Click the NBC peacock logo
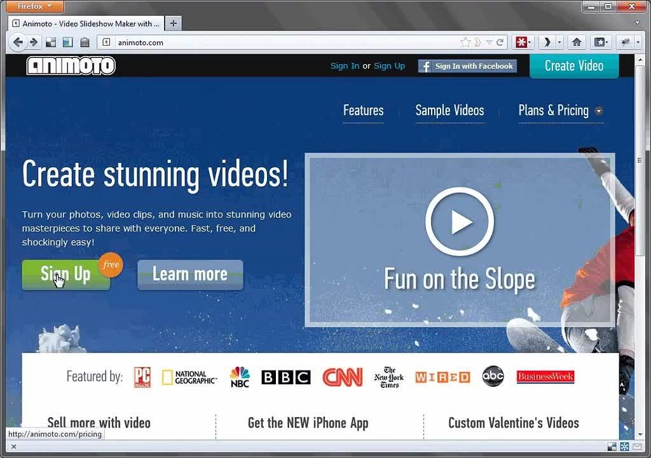 click(x=240, y=377)
